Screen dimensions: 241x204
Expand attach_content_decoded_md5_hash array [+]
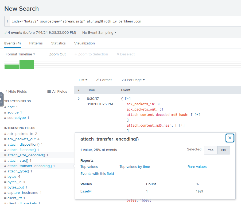point(197,115)
